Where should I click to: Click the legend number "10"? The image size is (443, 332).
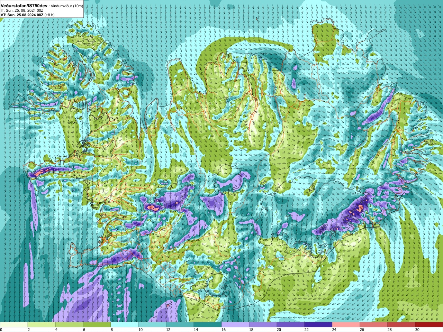point(140,330)
